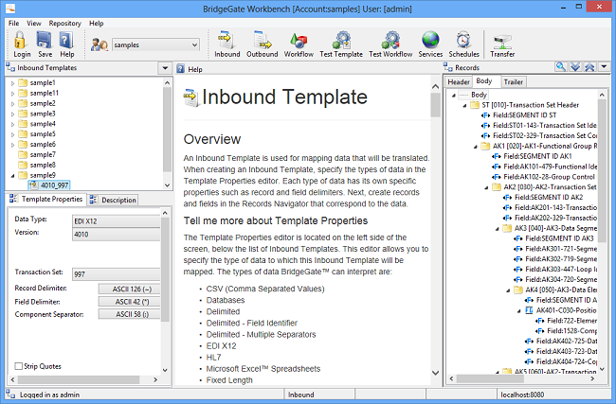Expand the sample1 tree node
616x404 pixels.
[12, 83]
